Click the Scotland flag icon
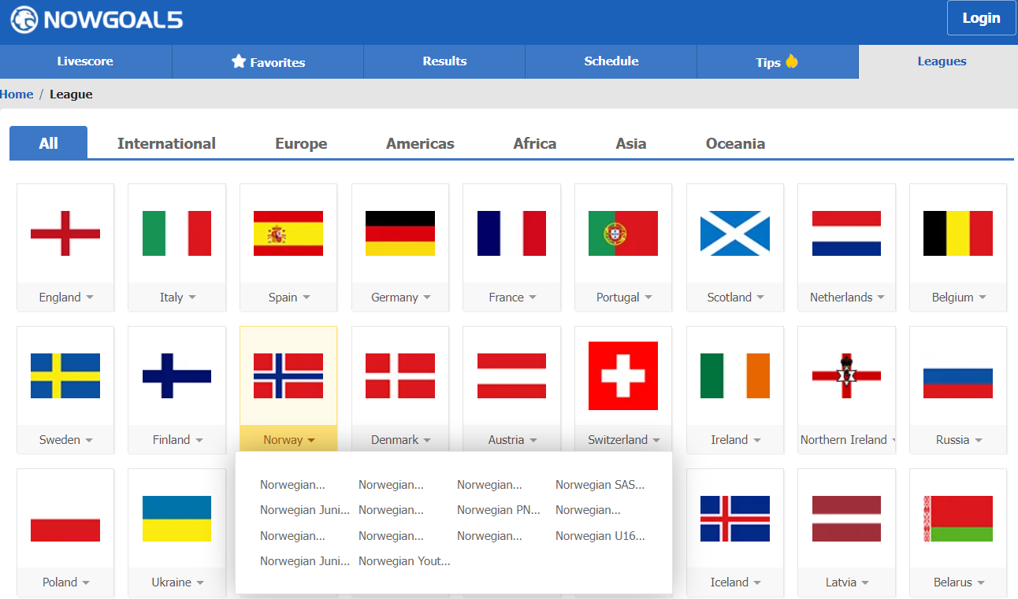 click(734, 233)
